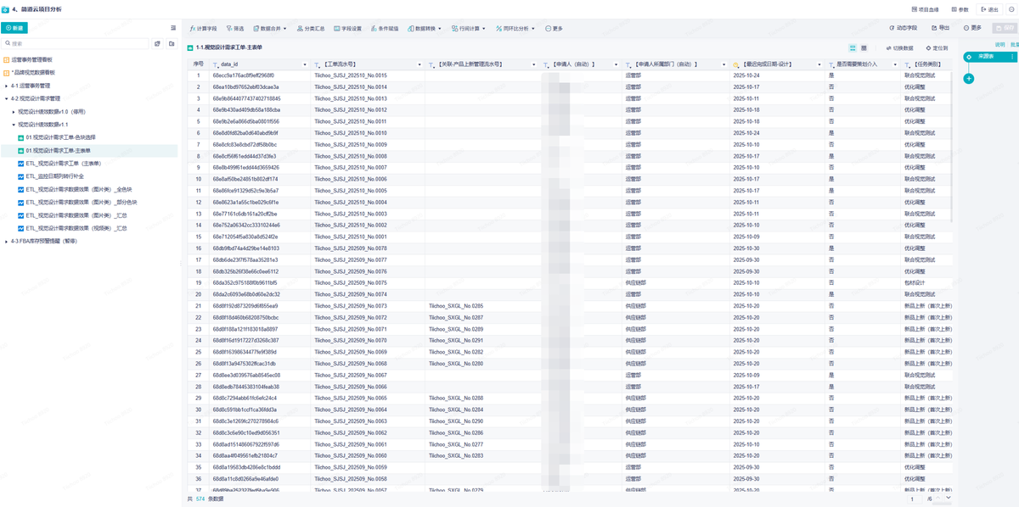Open 品牌视觉数据看板 in the sidebar
1019x507 pixels.
point(32,72)
